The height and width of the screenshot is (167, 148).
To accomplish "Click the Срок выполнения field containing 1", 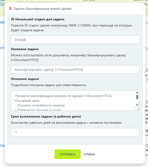I will (75, 132).
